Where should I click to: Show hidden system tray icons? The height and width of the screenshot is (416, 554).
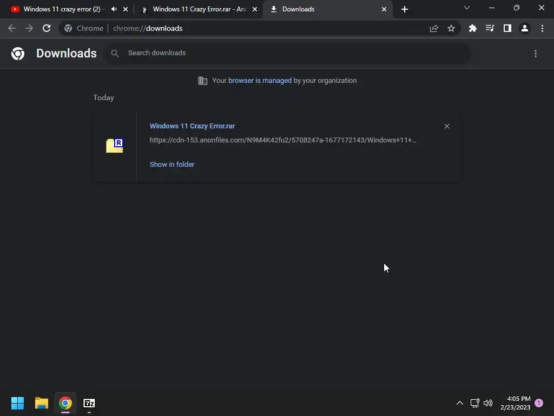click(460, 403)
